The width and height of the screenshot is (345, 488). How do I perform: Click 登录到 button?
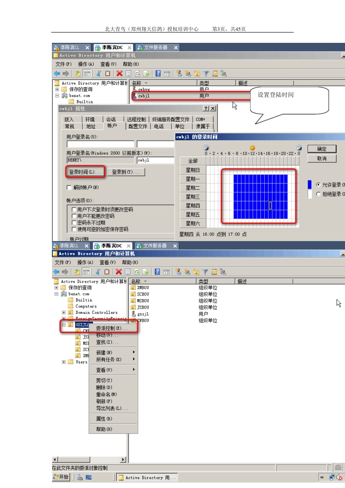[x=126, y=172]
